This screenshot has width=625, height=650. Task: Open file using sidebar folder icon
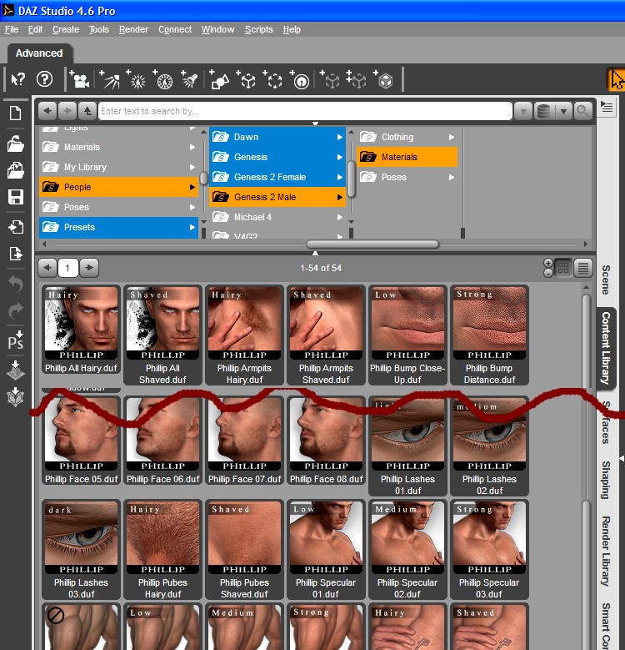click(16, 144)
